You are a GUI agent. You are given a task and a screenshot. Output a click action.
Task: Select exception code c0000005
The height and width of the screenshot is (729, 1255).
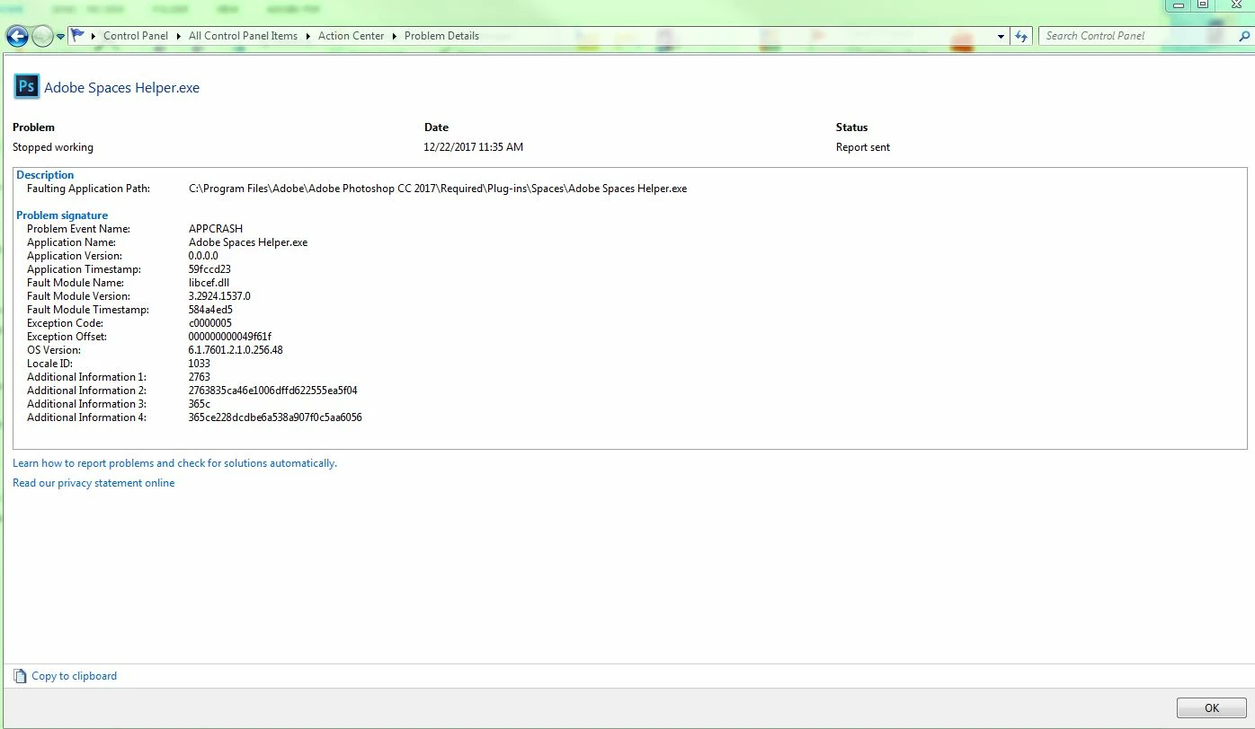(x=209, y=323)
